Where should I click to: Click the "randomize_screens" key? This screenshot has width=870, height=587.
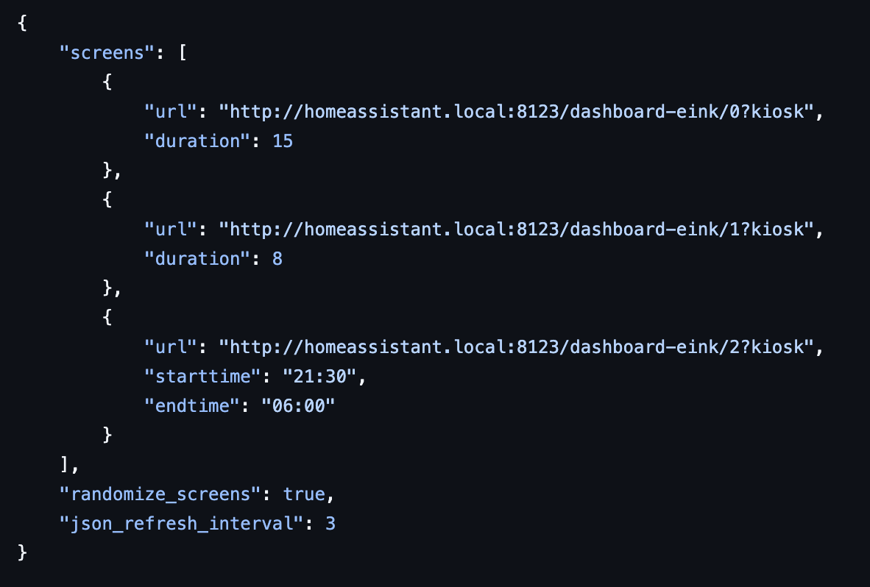pos(160,494)
